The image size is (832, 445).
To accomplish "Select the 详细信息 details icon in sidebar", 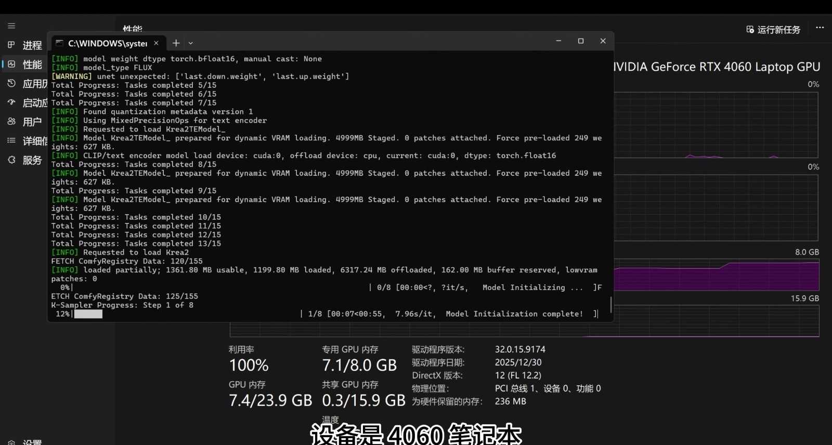I will (x=11, y=141).
